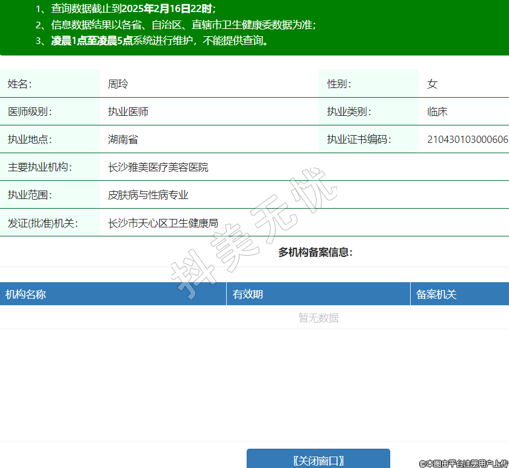The image size is (509, 468).
Task: Click the 主要执业机构 label
Action: [40, 167]
